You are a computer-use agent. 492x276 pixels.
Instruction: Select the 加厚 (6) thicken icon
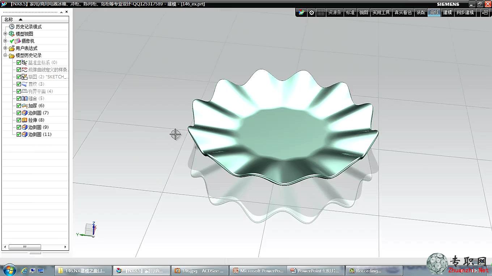click(24, 106)
